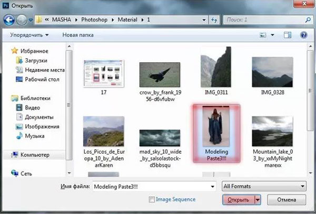Click sidebar scrollbar up arrow

pyautogui.click(x=69, y=46)
